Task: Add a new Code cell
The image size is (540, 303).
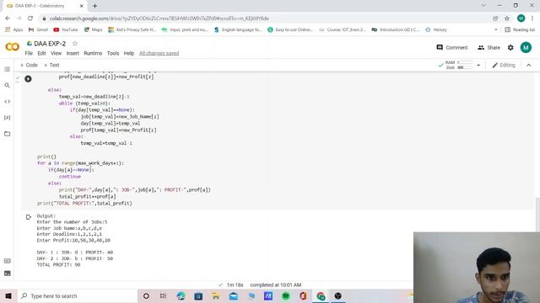Action: [x=29, y=65]
